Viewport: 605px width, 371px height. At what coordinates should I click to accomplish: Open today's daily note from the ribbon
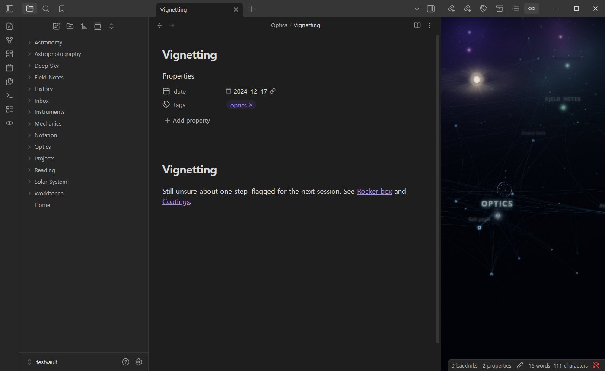click(10, 68)
